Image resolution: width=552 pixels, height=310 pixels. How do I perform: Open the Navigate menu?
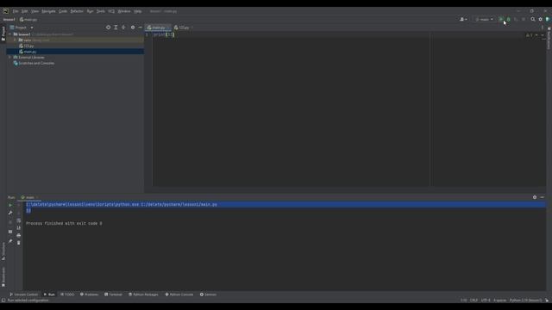point(48,11)
